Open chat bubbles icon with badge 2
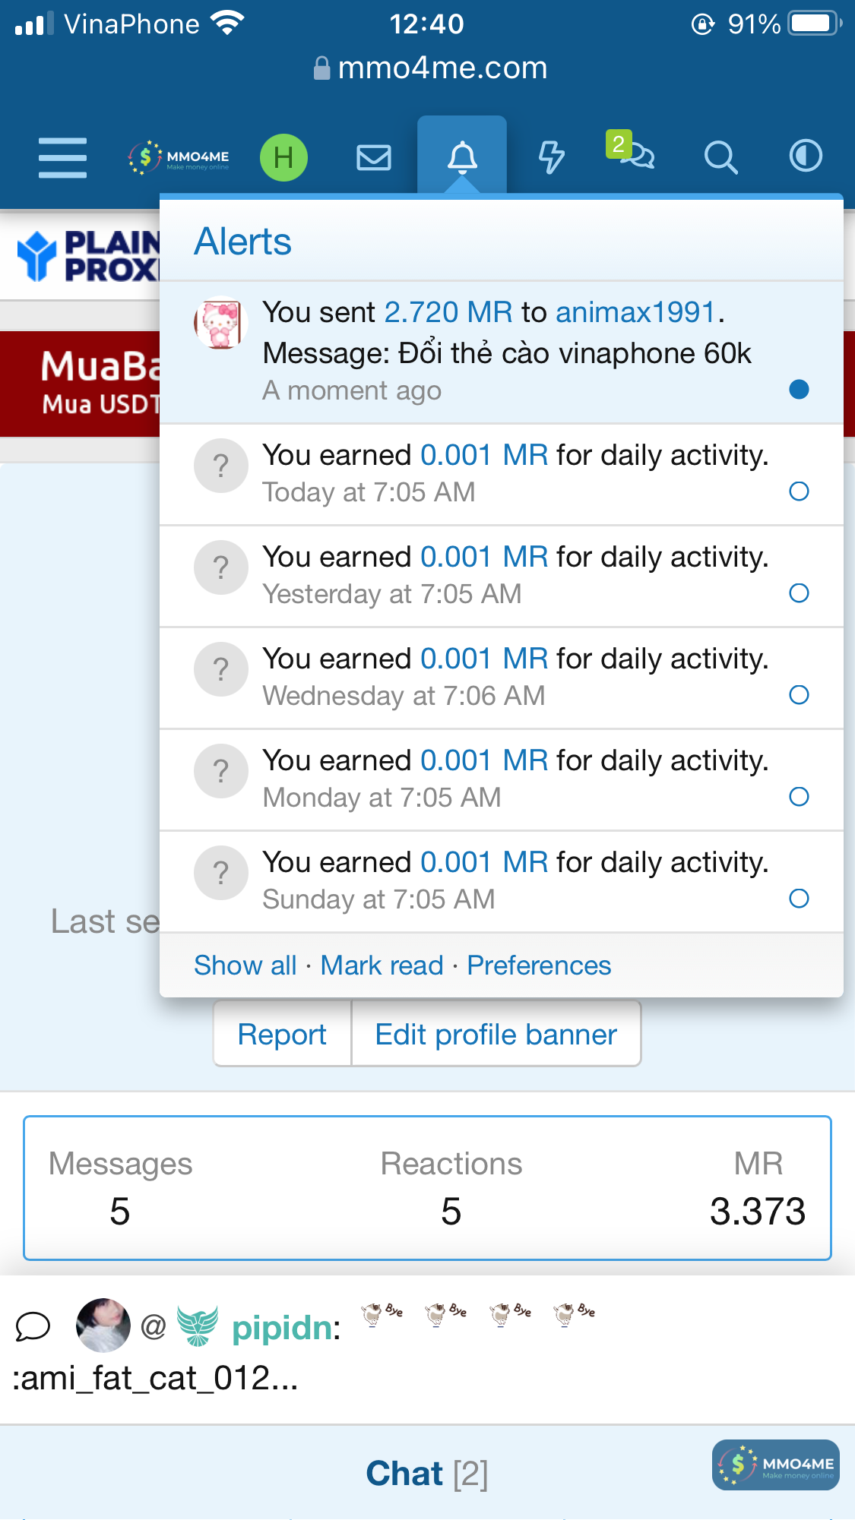 click(635, 154)
